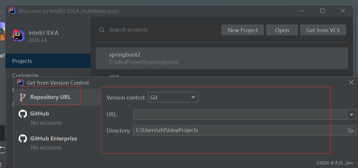The image size is (358, 168).
Task: Click the GitHub octocat icon
Action: click(23, 114)
